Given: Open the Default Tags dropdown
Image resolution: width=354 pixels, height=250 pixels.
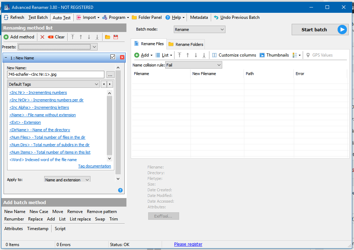Looking at the screenshot, I should (x=54, y=84).
